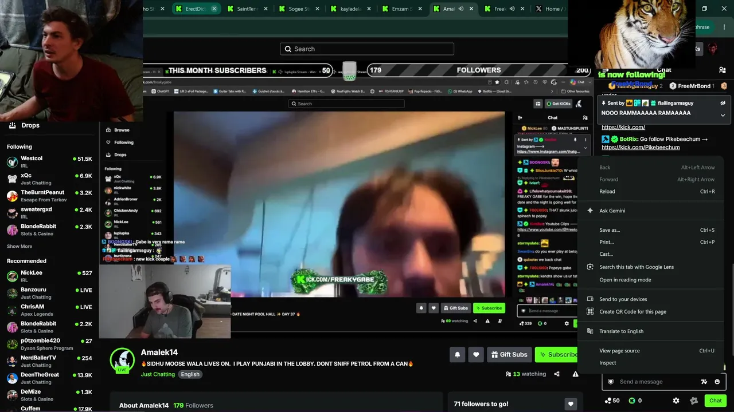Close the ErectDict browser tab

[214, 9]
